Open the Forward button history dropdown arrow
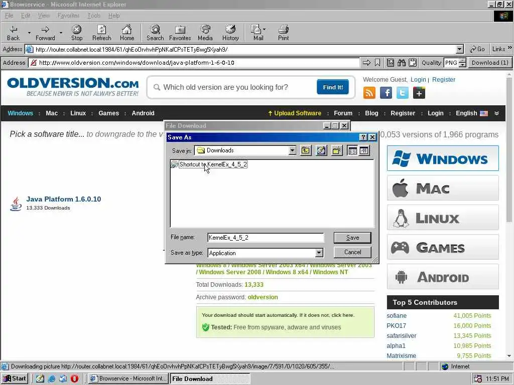Screen dimensions: 514x385 (x=61, y=33)
